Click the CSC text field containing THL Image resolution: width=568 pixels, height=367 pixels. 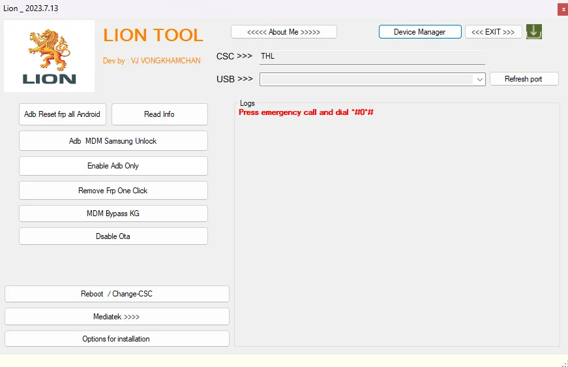point(372,57)
